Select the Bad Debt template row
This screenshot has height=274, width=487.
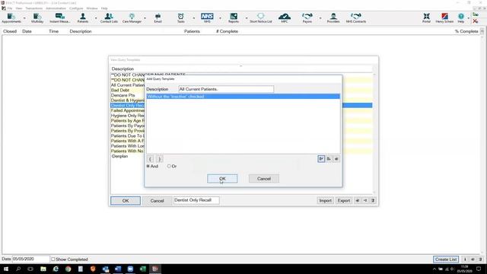(x=128, y=90)
